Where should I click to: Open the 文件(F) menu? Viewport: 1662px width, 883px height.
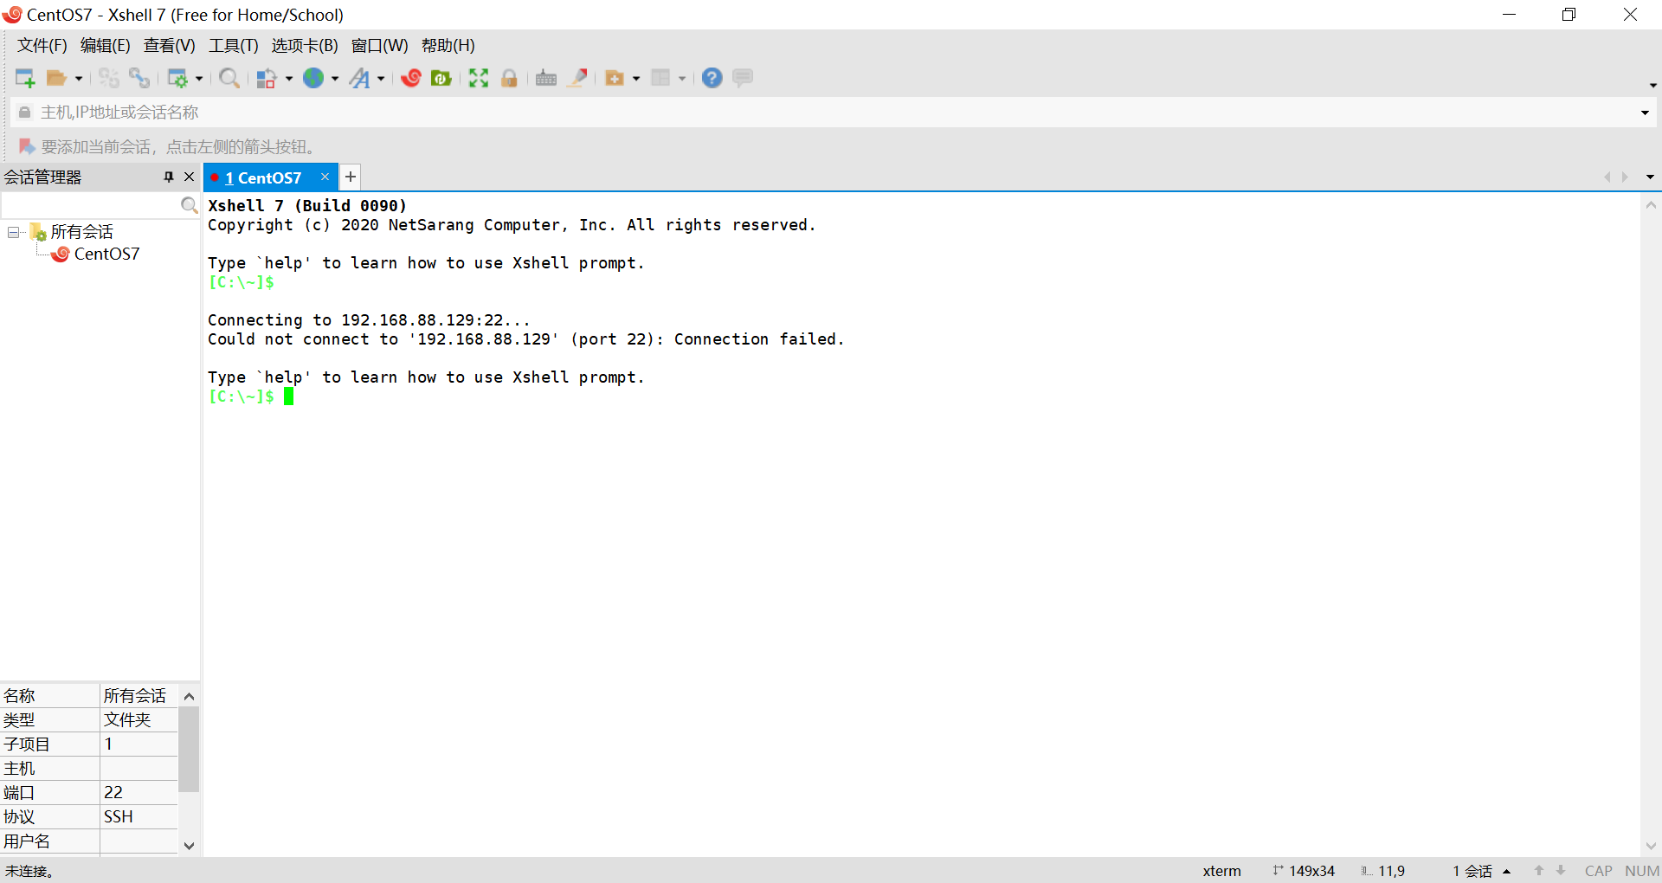pyautogui.click(x=42, y=46)
